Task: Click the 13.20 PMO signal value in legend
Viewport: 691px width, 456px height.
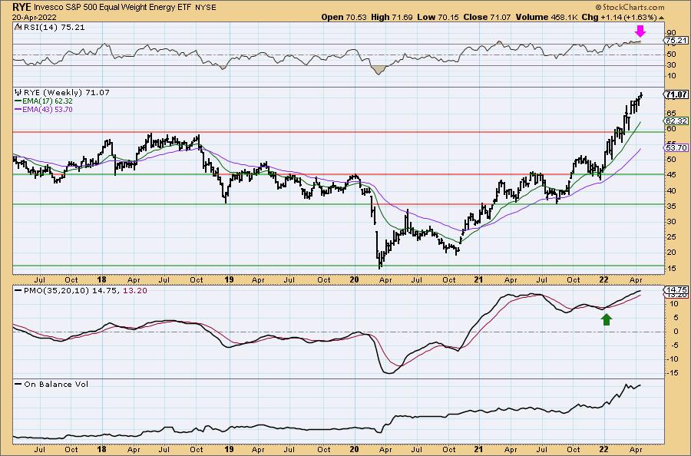Action: pos(136,291)
